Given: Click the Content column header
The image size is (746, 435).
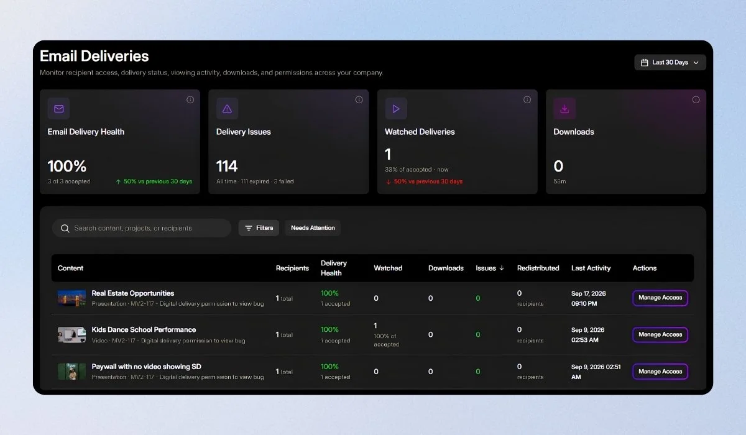Looking at the screenshot, I should pyautogui.click(x=70, y=268).
